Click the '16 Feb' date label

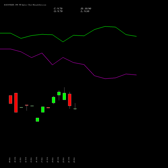(x=37, y=160)
